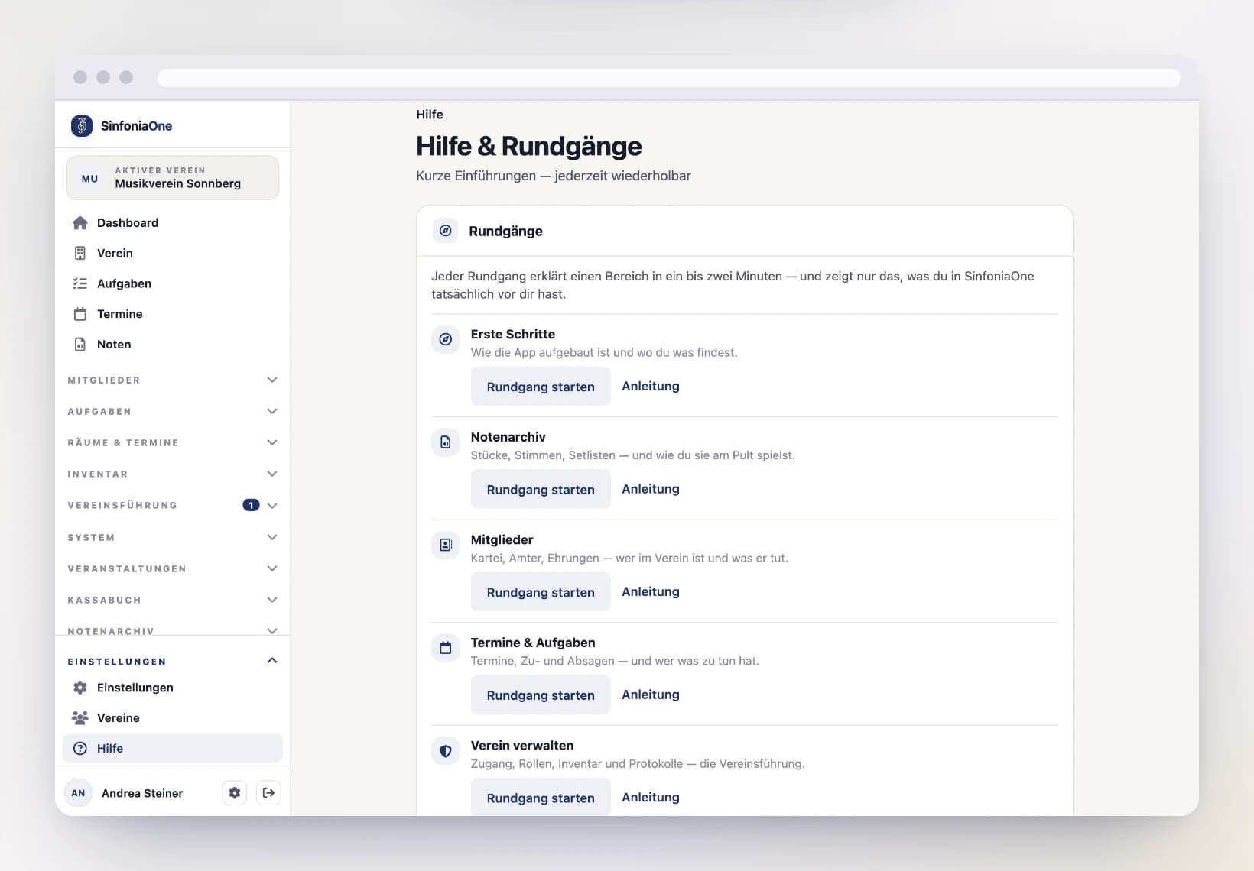Viewport: 1254px width, 871px height.
Task: Select Hilfe in the sidebar menu
Action: pyautogui.click(x=173, y=749)
